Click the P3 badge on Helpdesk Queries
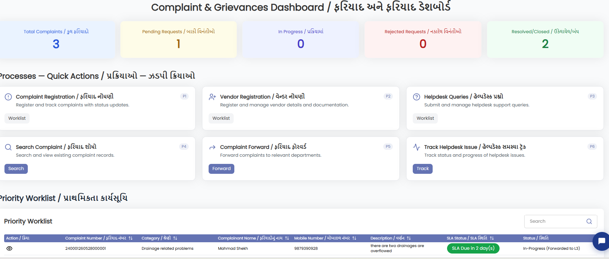Screen dimensions: 609x259 [x=592, y=96]
